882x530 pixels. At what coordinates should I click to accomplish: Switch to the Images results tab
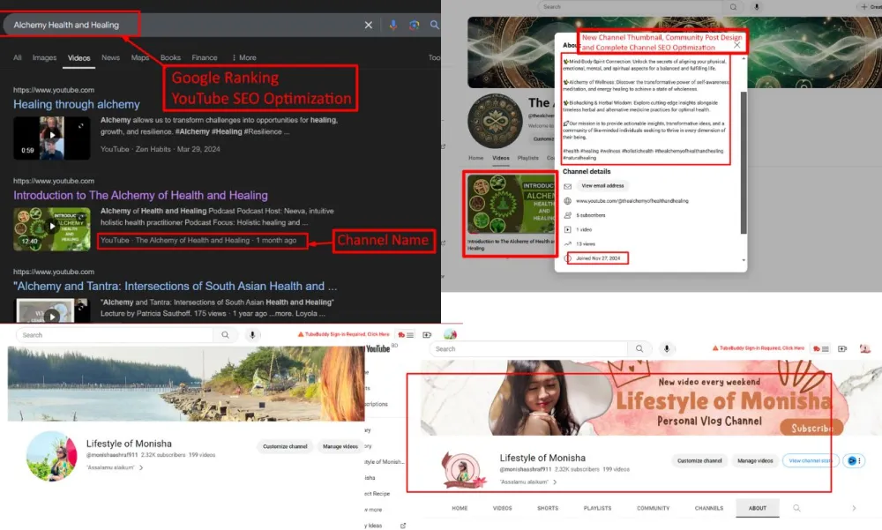click(x=44, y=57)
